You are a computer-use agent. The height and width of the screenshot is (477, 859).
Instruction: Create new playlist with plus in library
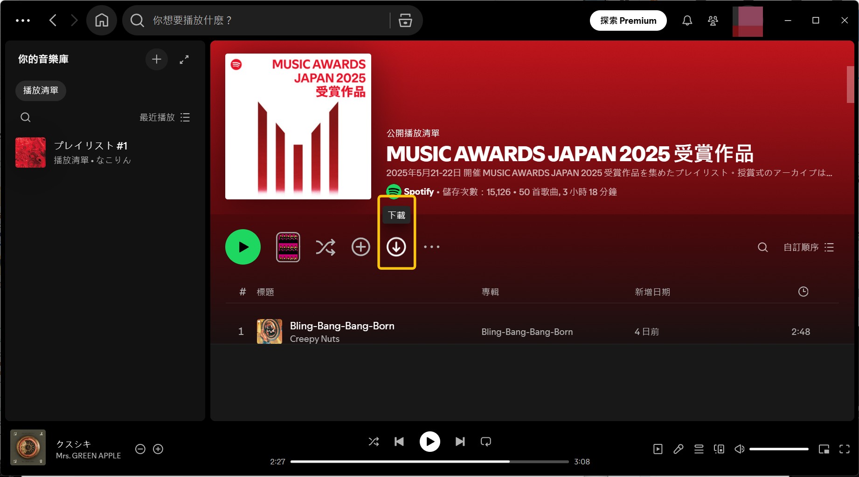157,59
